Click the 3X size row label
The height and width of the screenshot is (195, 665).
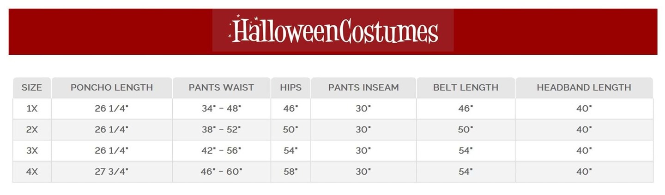point(32,150)
